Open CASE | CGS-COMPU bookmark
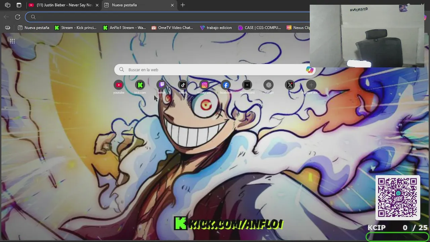Screen dimensions: 430x242 tap(259, 28)
